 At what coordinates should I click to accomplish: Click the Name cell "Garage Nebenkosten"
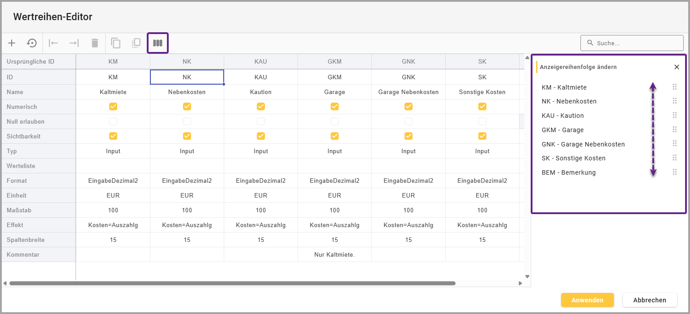[x=409, y=92]
